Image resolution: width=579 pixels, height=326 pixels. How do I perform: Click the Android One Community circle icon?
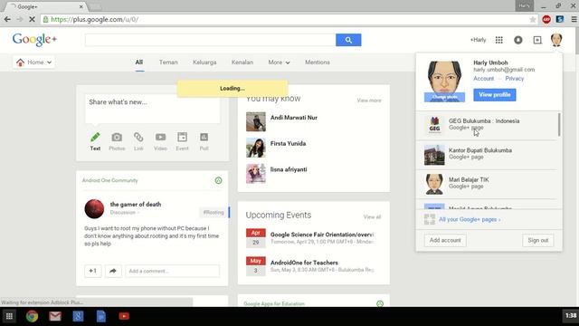pyautogui.click(x=218, y=180)
